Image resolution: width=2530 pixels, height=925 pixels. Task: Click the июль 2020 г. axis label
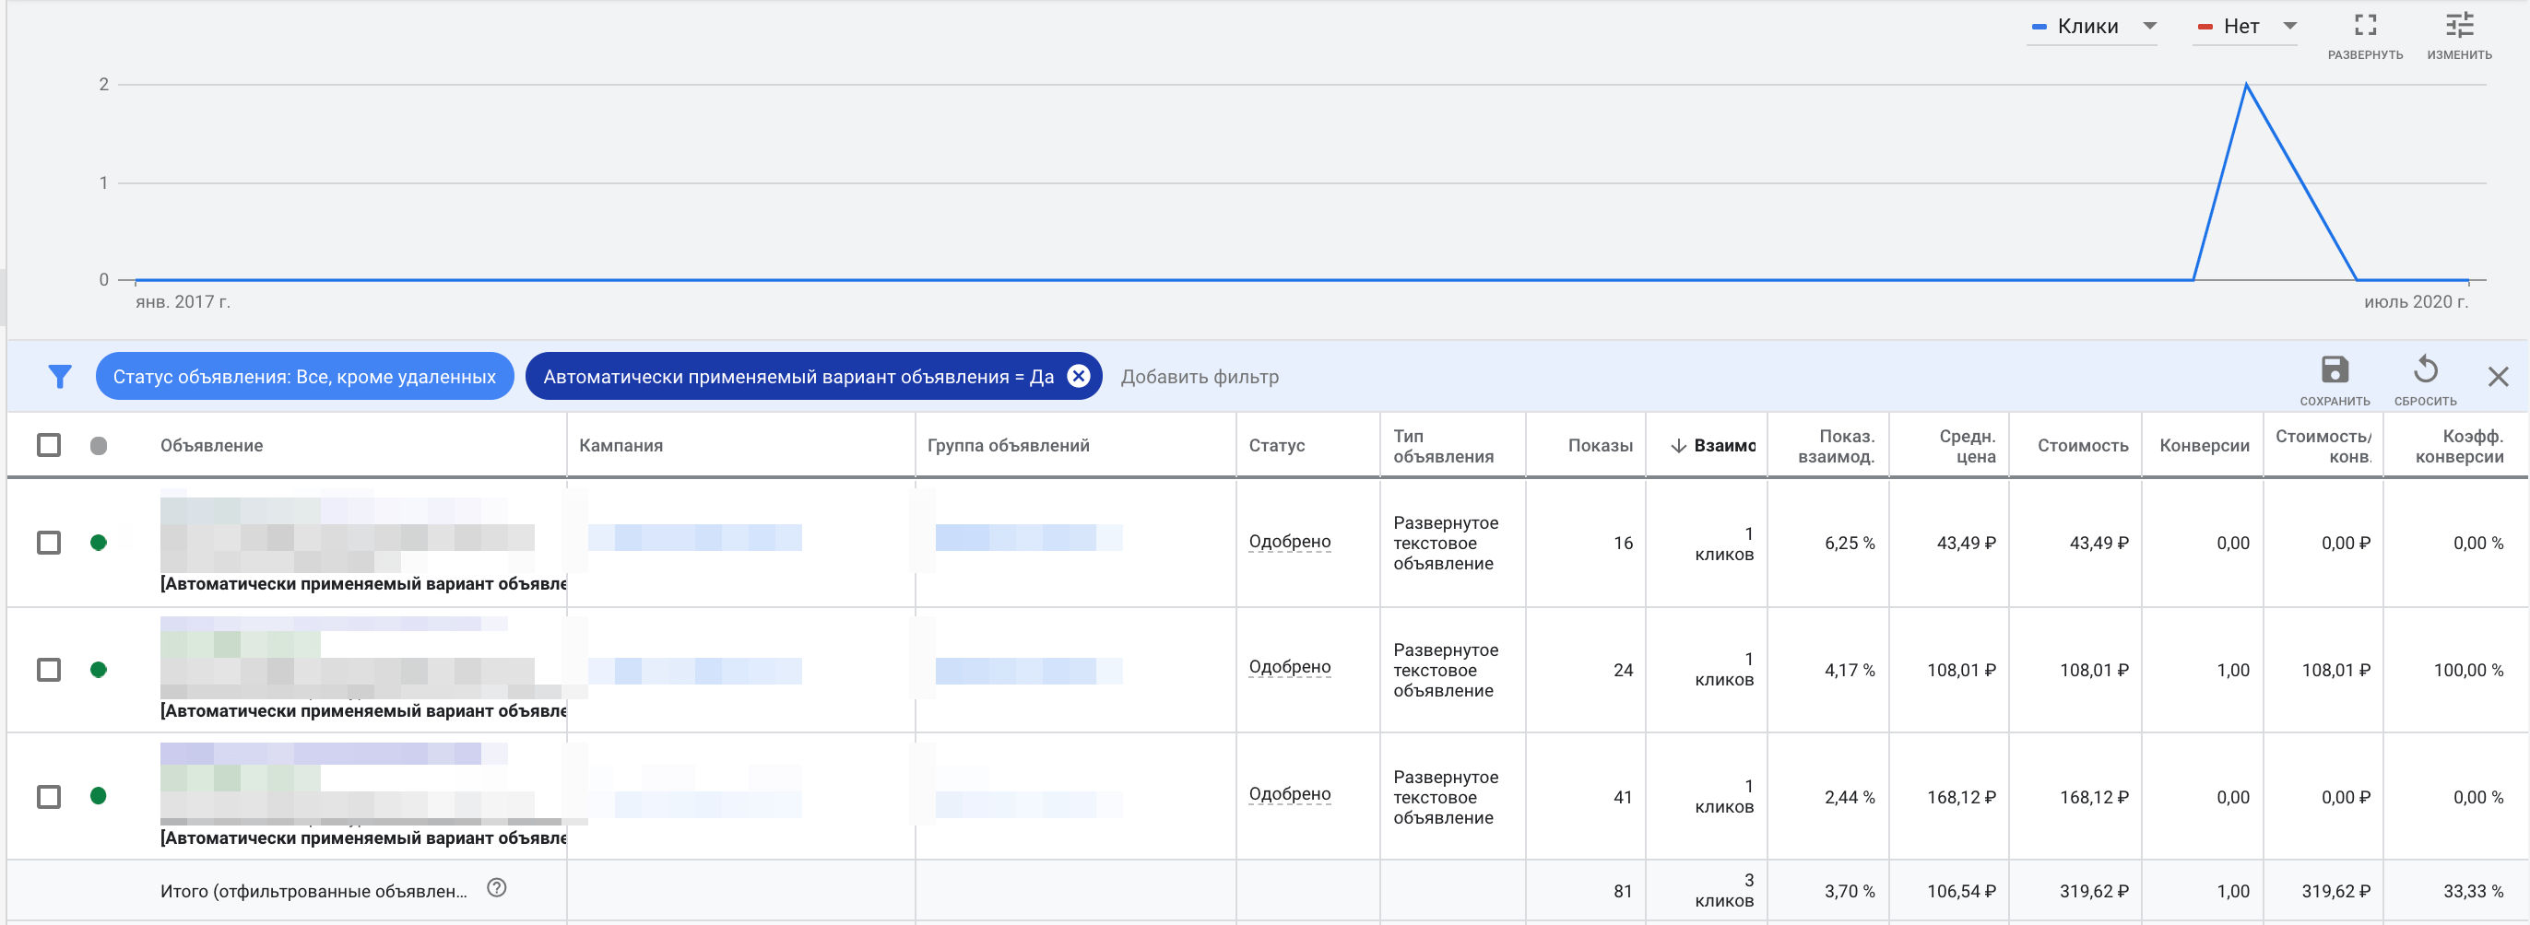[2415, 302]
